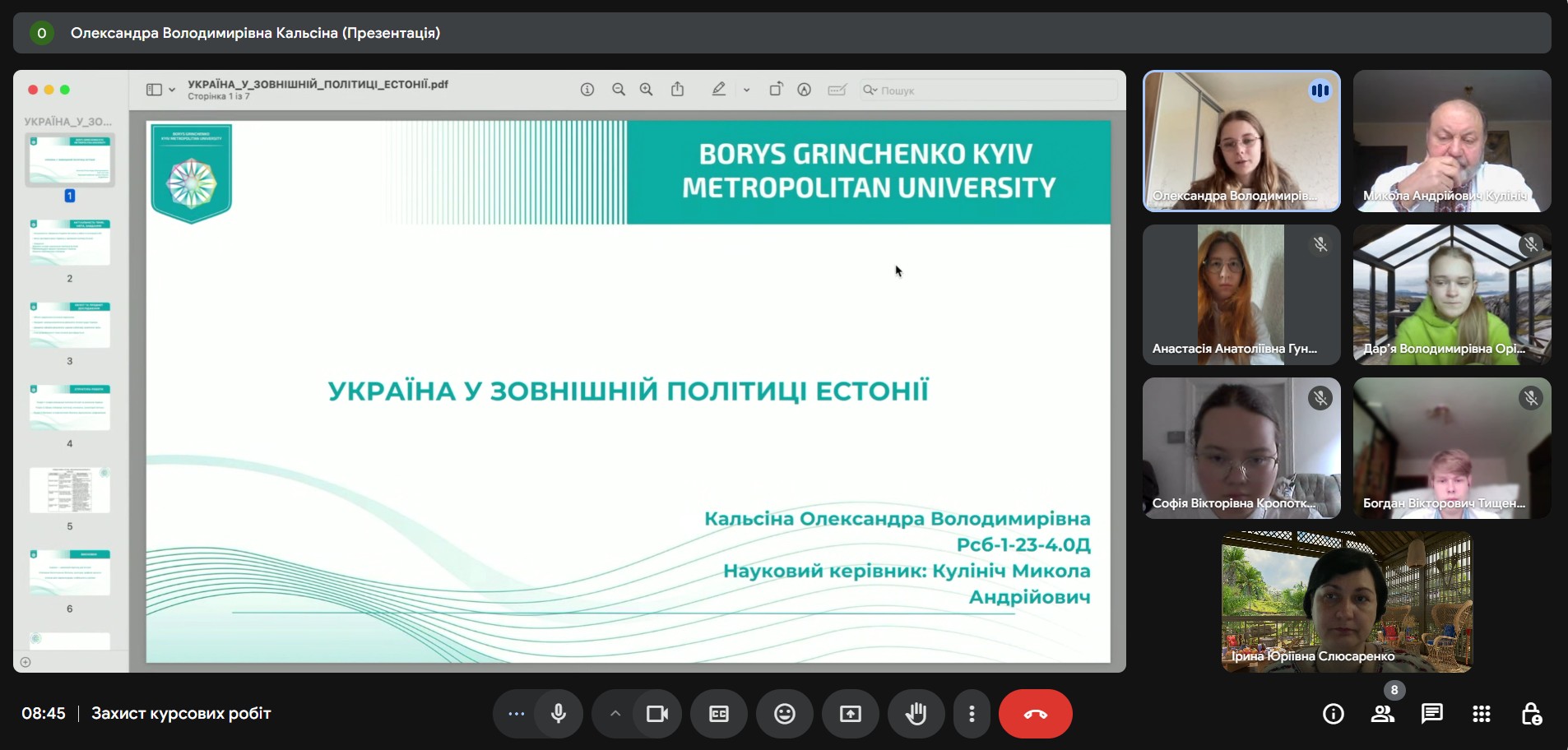Open the audio options ellipsis beside microphone
Viewport: 1568px width, 750px height.
click(517, 714)
